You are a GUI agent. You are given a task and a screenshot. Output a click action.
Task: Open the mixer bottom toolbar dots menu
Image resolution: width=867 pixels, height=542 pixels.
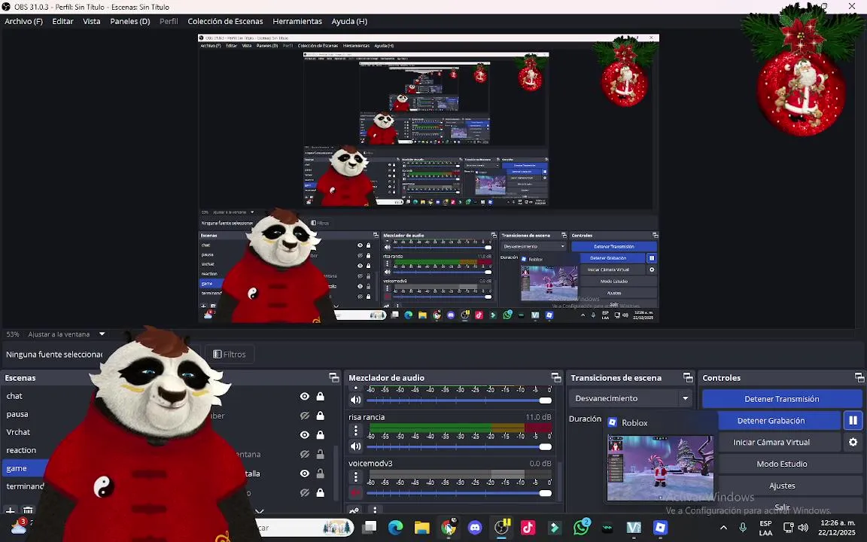[375, 510]
